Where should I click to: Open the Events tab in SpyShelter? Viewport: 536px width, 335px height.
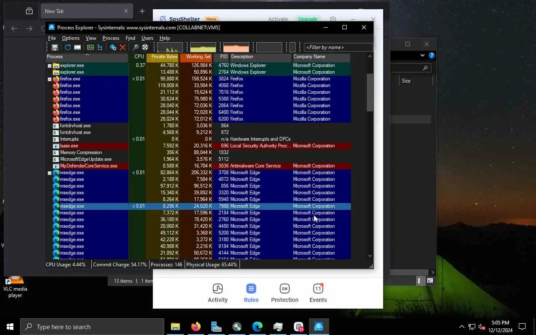click(x=318, y=293)
